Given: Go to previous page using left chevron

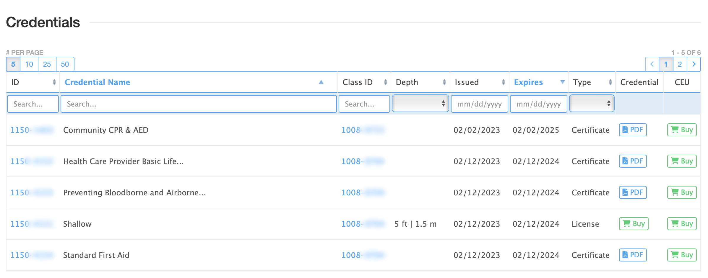Looking at the screenshot, I should [x=652, y=64].
